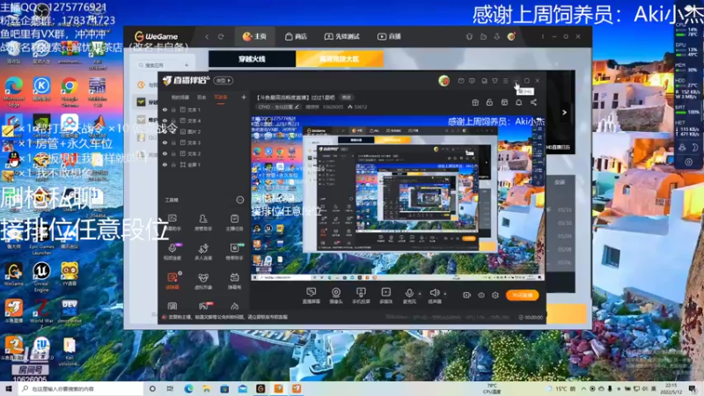Viewport: 704px width, 396px height.
Task: Open the first toolbox helper icon
Action: [x=172, y=223]
